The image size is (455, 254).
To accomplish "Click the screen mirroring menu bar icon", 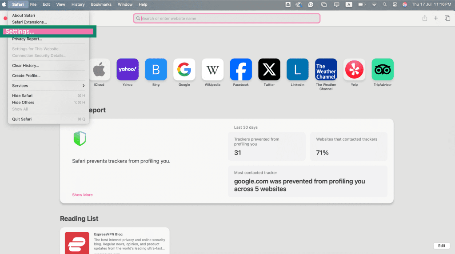I will pyautogui.click(x=336, y=4).
